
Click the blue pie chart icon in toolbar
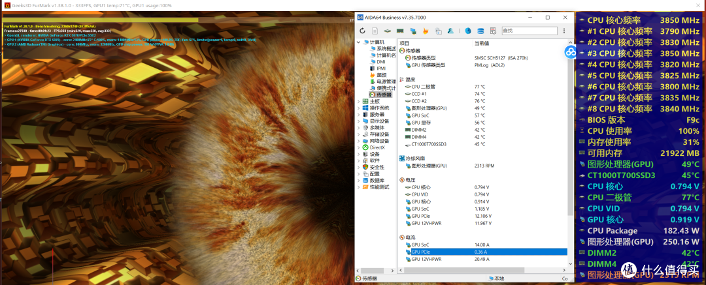(468, 31)
